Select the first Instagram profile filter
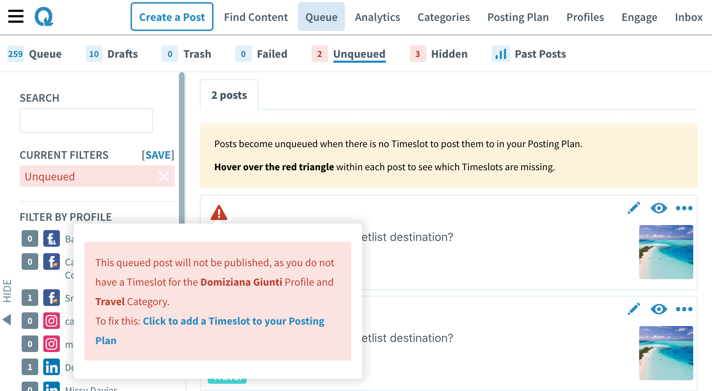The height and width of the screenshot is (391, 712). click(x=51, y=321)
